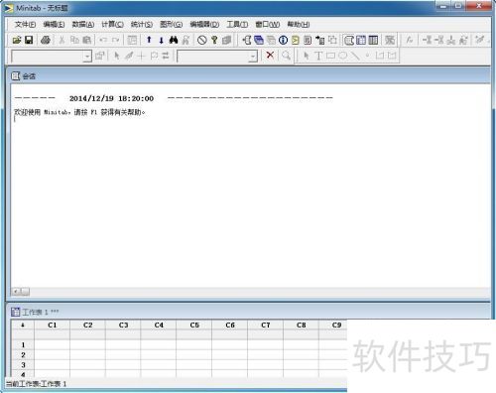This screenshot has height=393, width=496.
Task: Open the 编辑器(D) menu
Action: coord(204,24)
